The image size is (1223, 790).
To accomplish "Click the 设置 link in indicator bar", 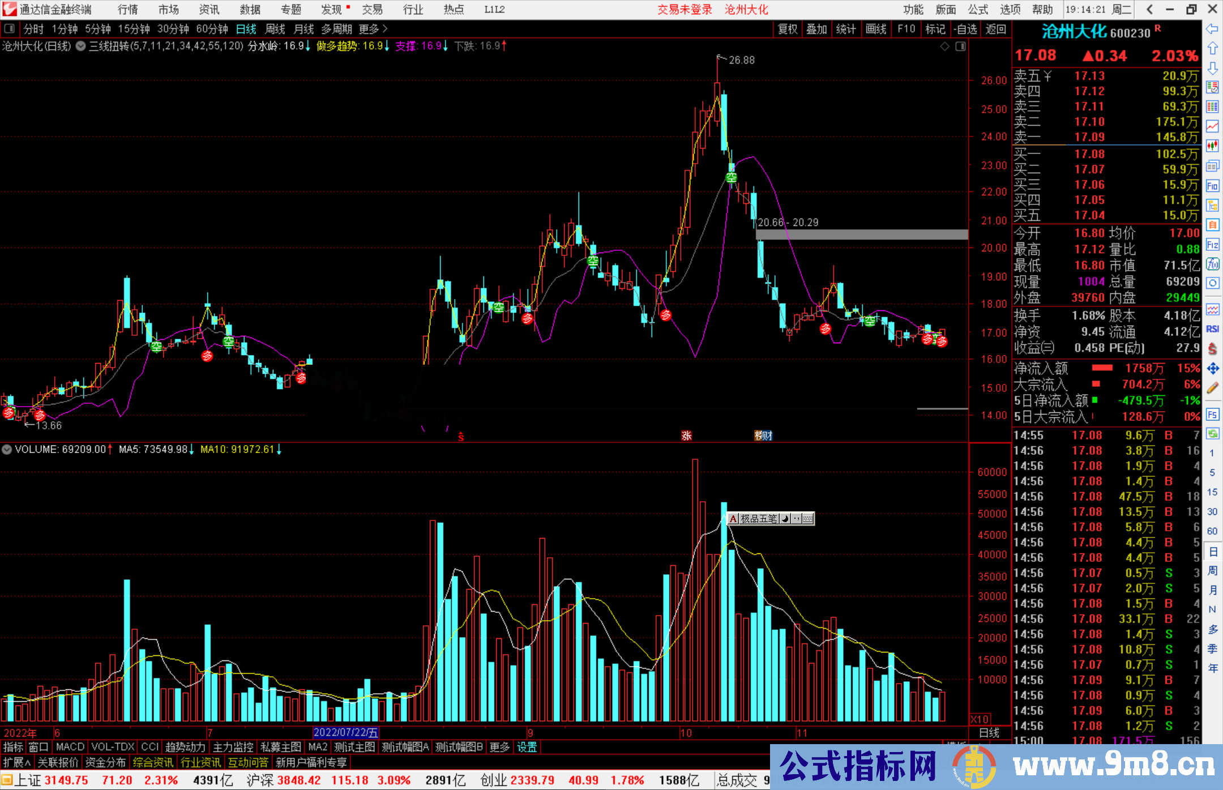I will (x=527, y=748).
